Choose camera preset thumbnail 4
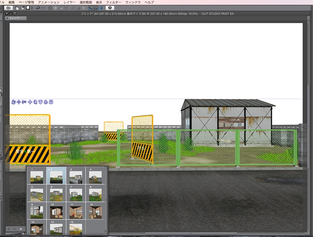The width and height of the screenshot is (313, 237). pos(95,176)
